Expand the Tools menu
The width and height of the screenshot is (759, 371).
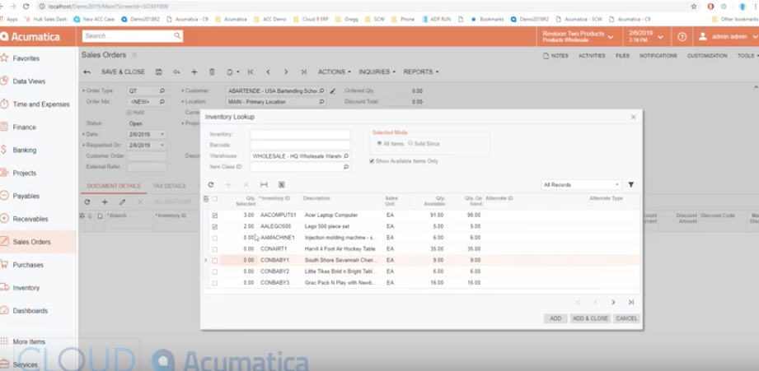pyautogui.click(x=747, y=56)
